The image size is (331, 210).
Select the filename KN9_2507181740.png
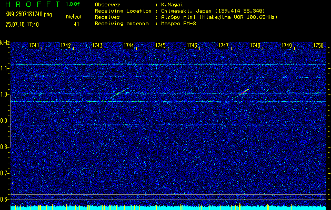[x=28, y=14]
